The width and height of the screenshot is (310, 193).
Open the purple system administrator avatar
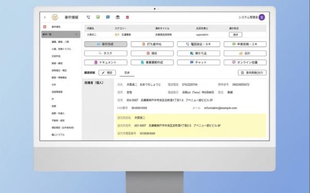click(262, 18)
